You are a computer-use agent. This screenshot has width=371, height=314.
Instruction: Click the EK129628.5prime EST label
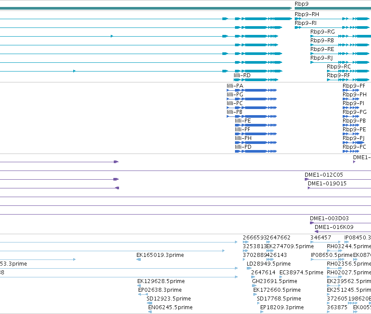161,282
